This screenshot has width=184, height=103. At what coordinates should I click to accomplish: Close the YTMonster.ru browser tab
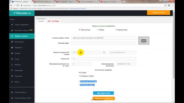(31, 2)
